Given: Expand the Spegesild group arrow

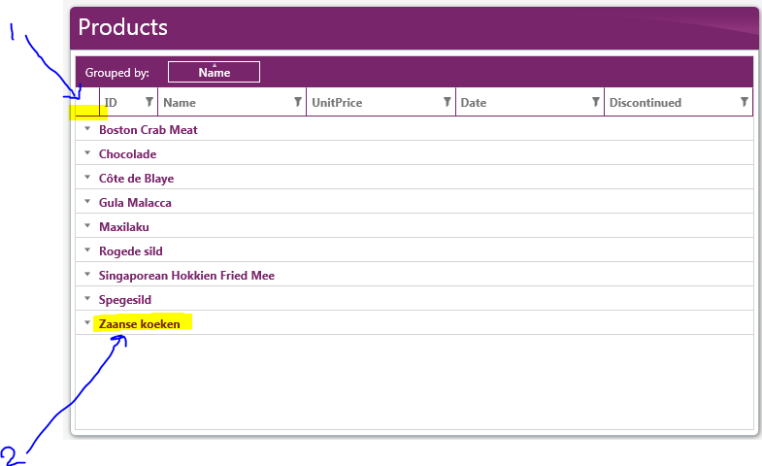Looking at the screenshot, I should (86, 299).
